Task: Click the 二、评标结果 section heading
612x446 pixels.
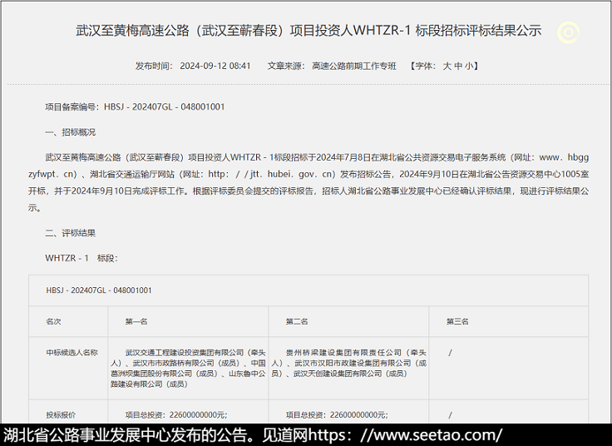Action: pos(70,233)
